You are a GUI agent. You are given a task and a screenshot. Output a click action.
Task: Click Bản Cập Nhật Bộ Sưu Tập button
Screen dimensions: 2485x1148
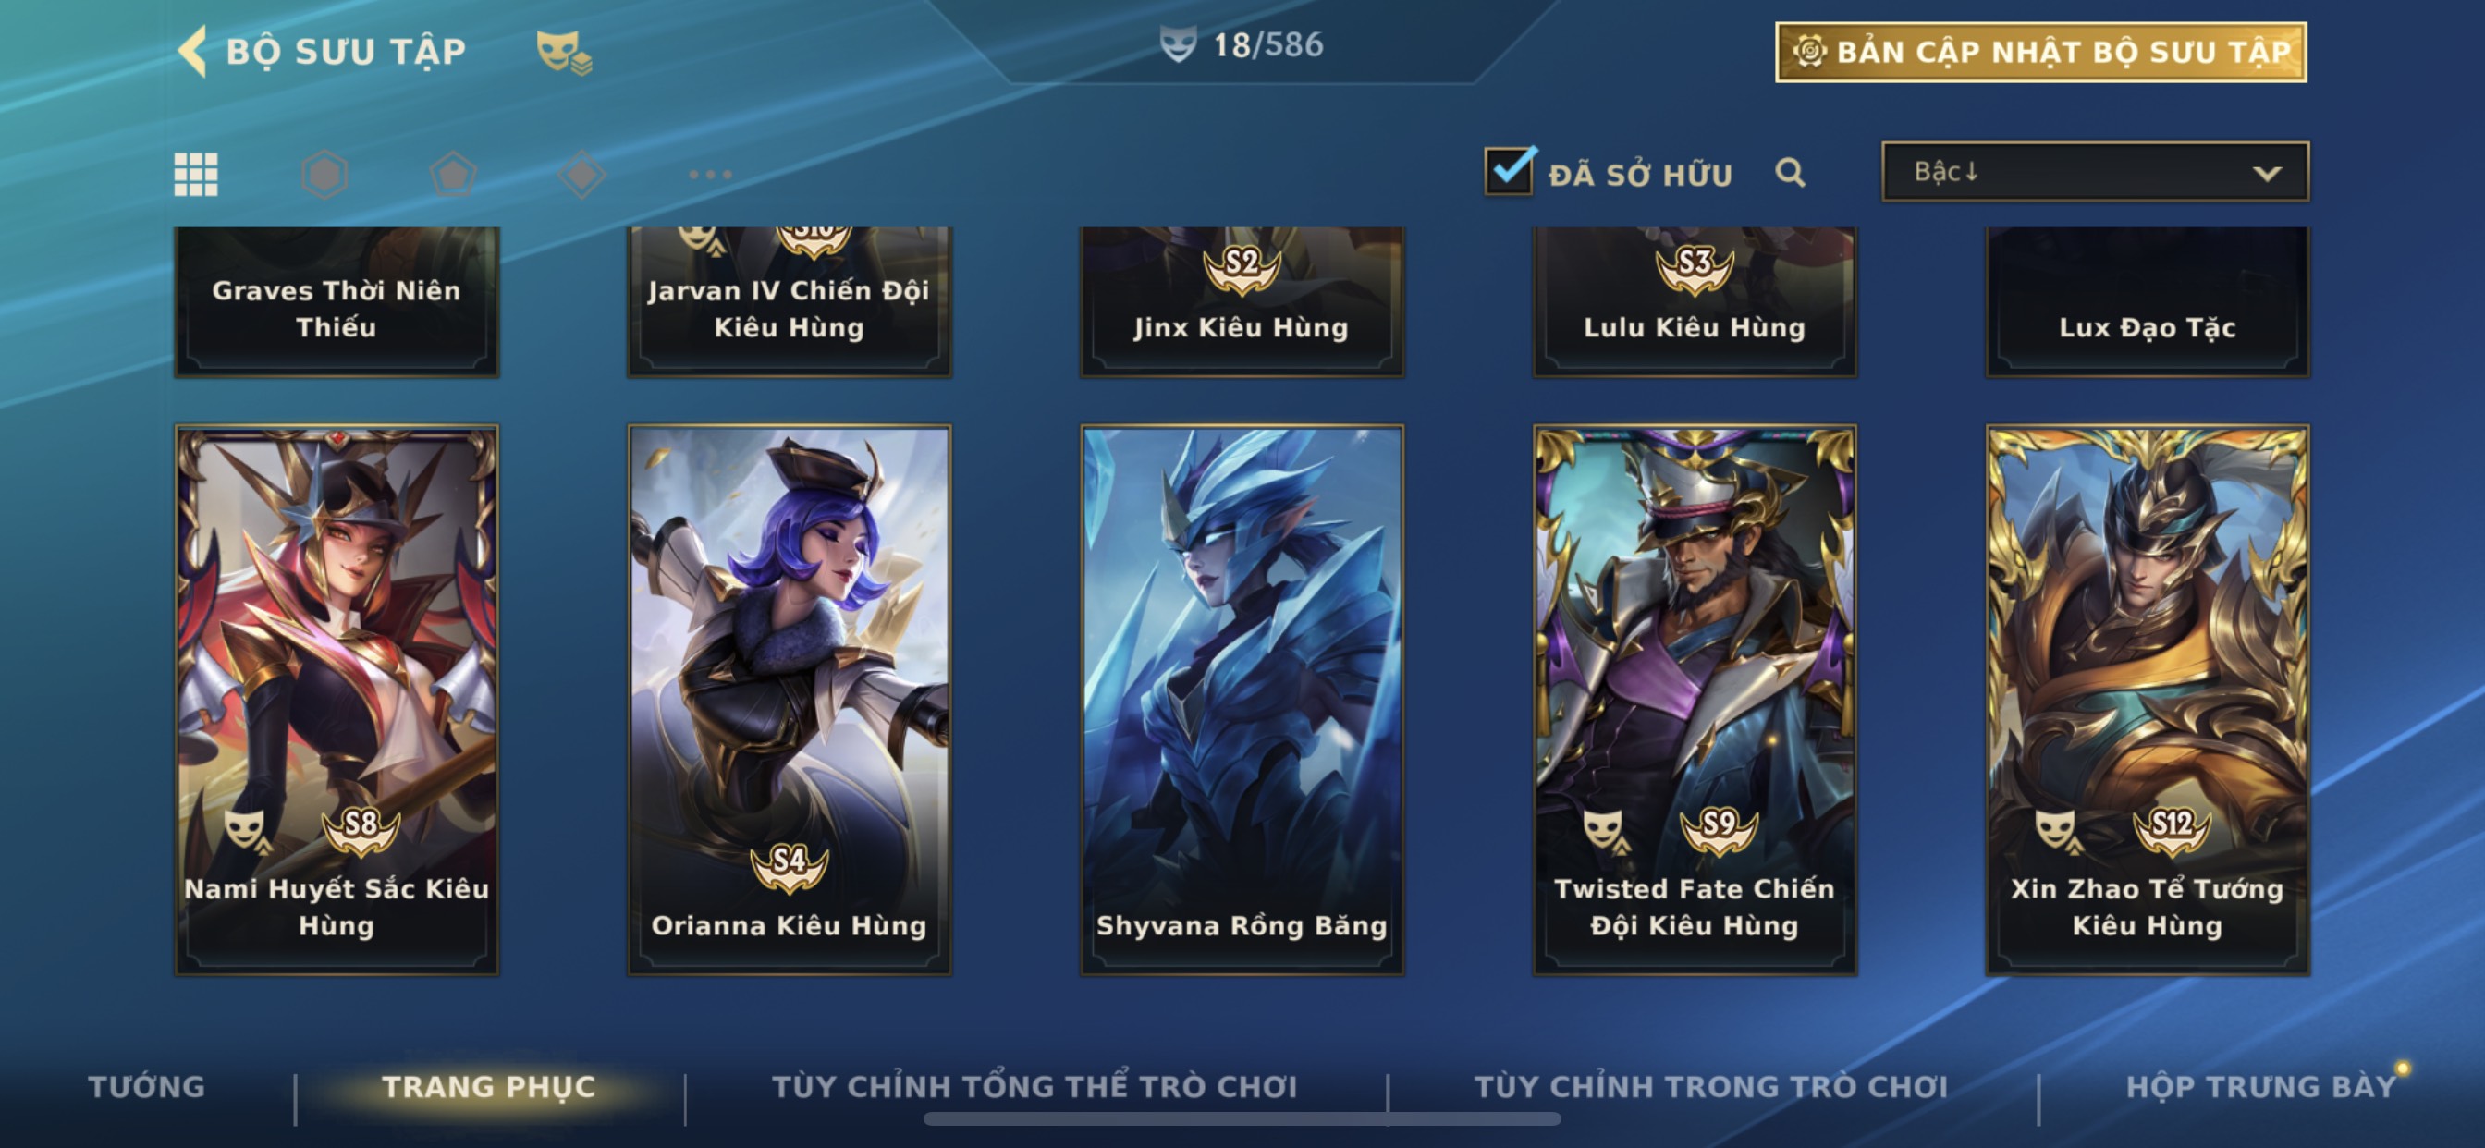pos(2040,52)
